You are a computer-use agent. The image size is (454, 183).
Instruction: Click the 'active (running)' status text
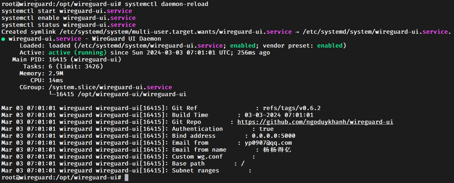[x=78, y=53]
